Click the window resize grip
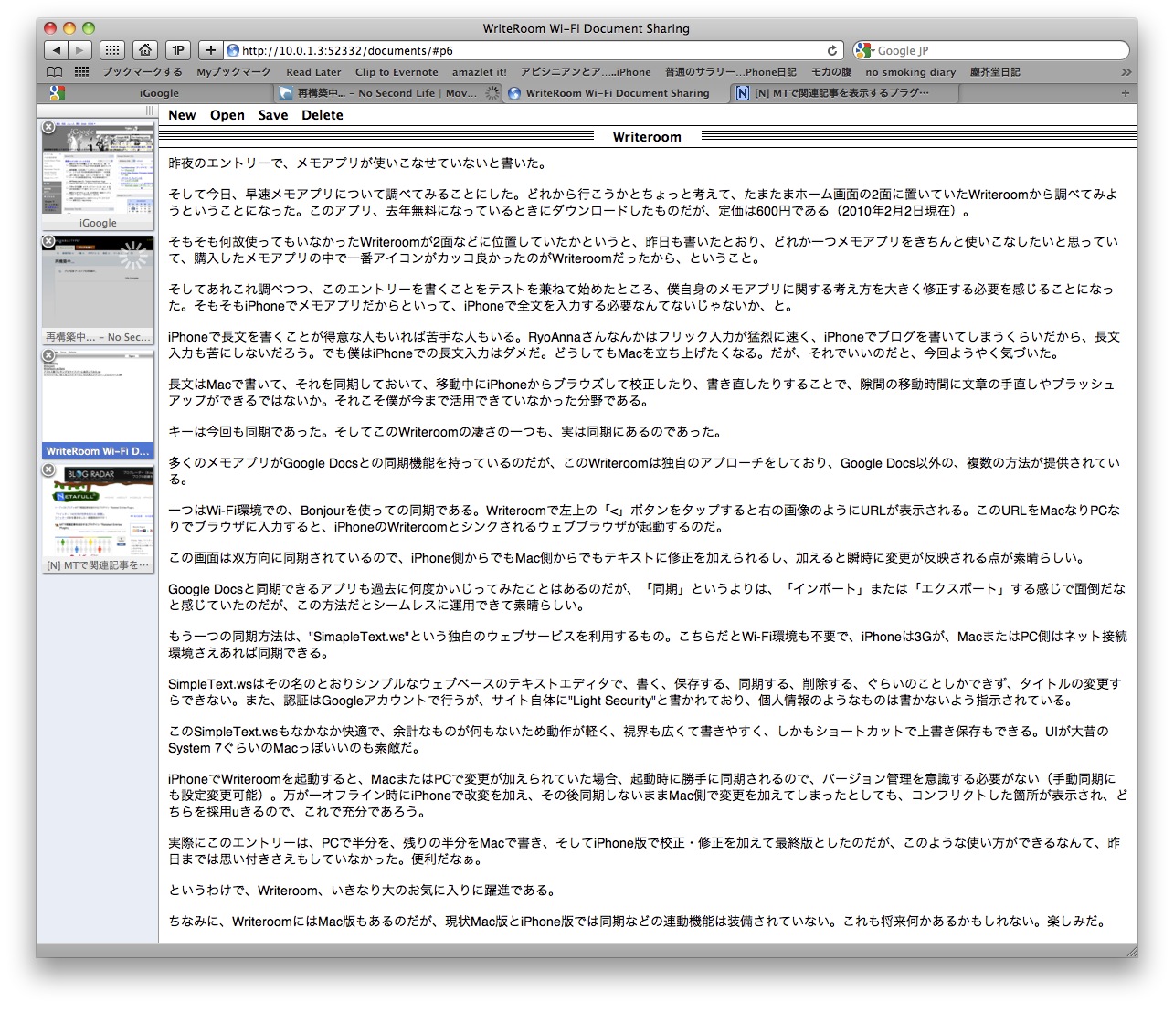The width and height of the screenshot is (1174, 1012). [x=1130, y=950]
